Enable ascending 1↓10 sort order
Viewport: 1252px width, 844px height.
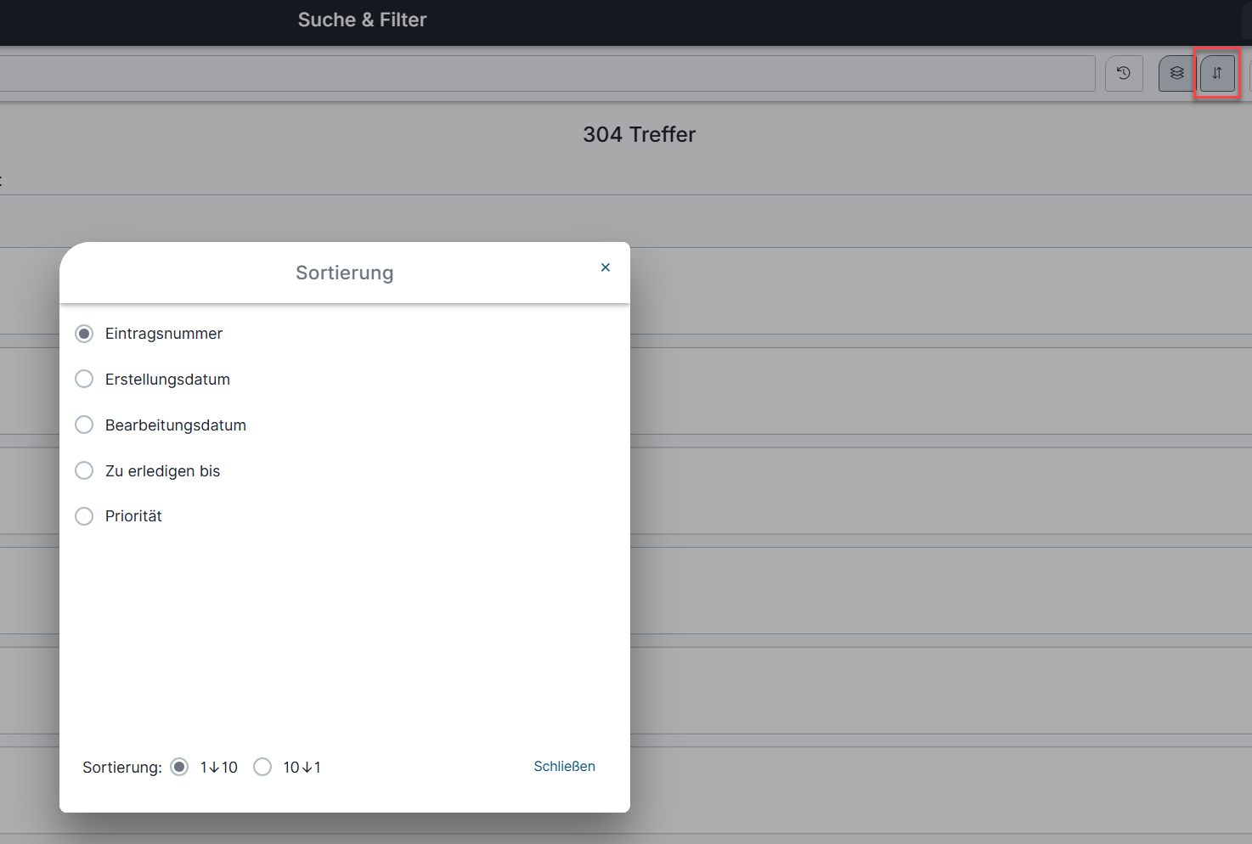tap(179, 767)
